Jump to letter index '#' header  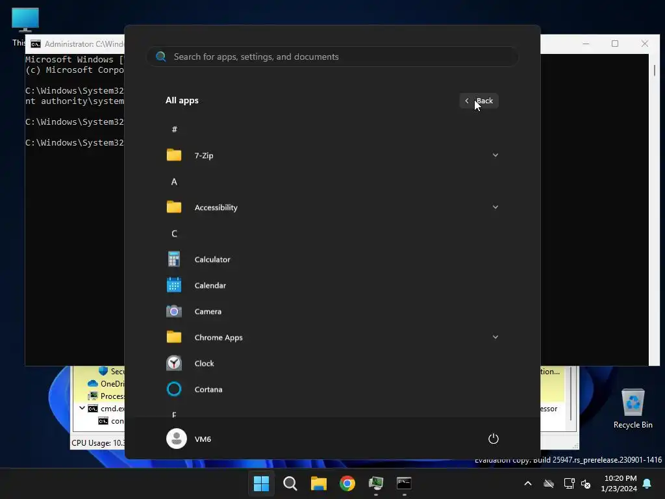tap(174, 129)
